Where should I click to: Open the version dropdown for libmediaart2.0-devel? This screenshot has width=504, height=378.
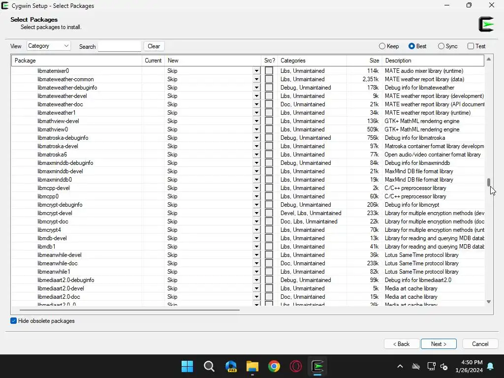coord(256,288)
